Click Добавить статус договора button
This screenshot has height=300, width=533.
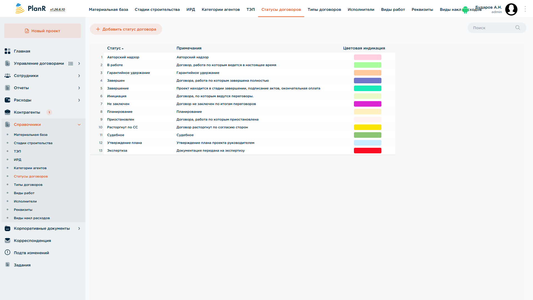tap(126, 29)
